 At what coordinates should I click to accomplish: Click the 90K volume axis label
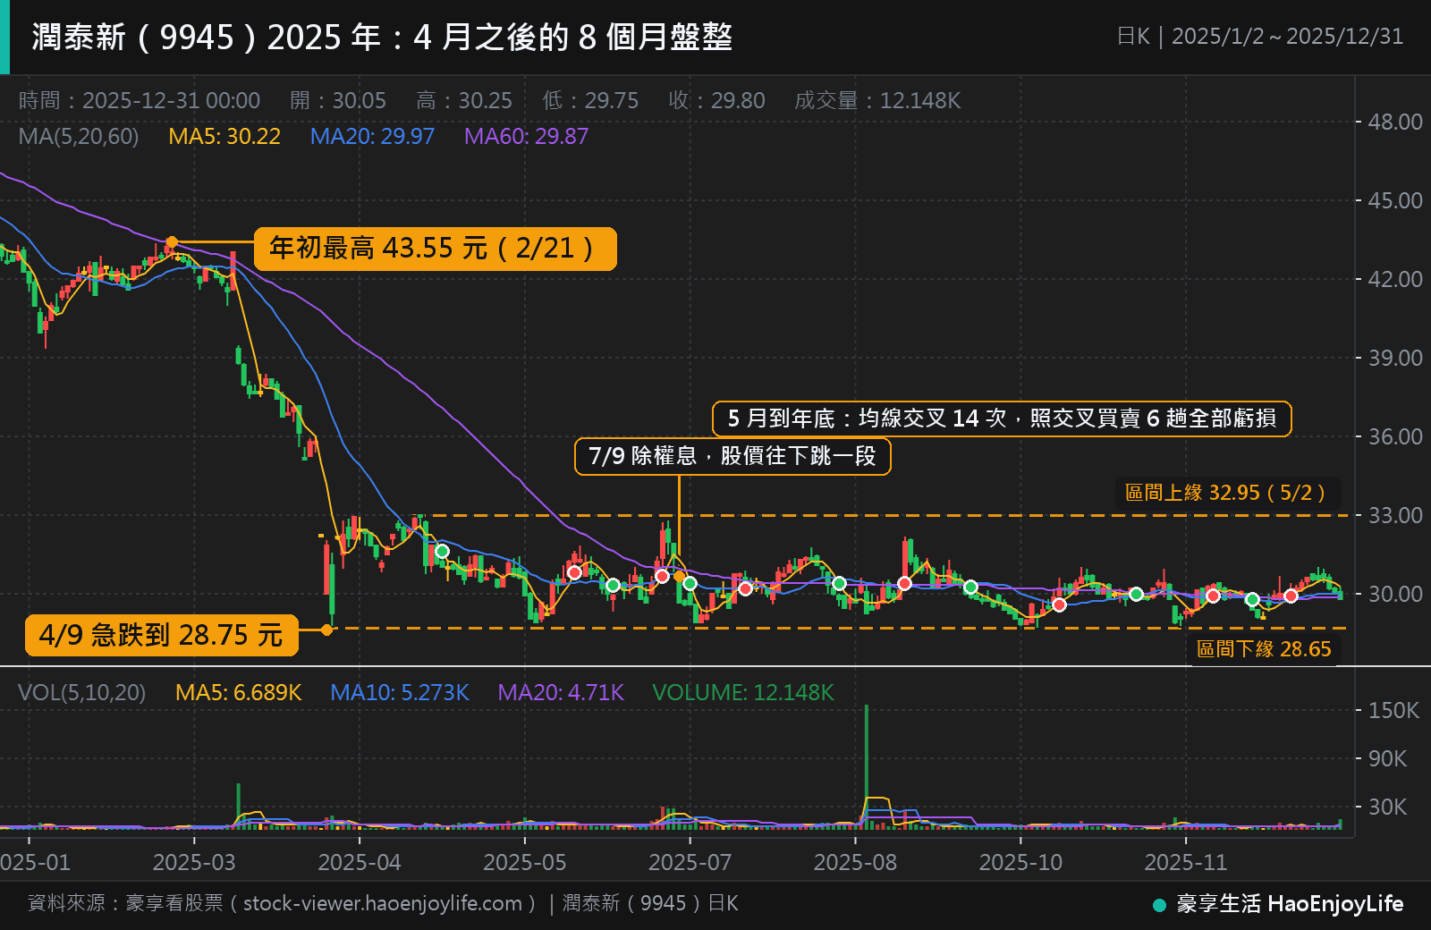coord(1387,758)
